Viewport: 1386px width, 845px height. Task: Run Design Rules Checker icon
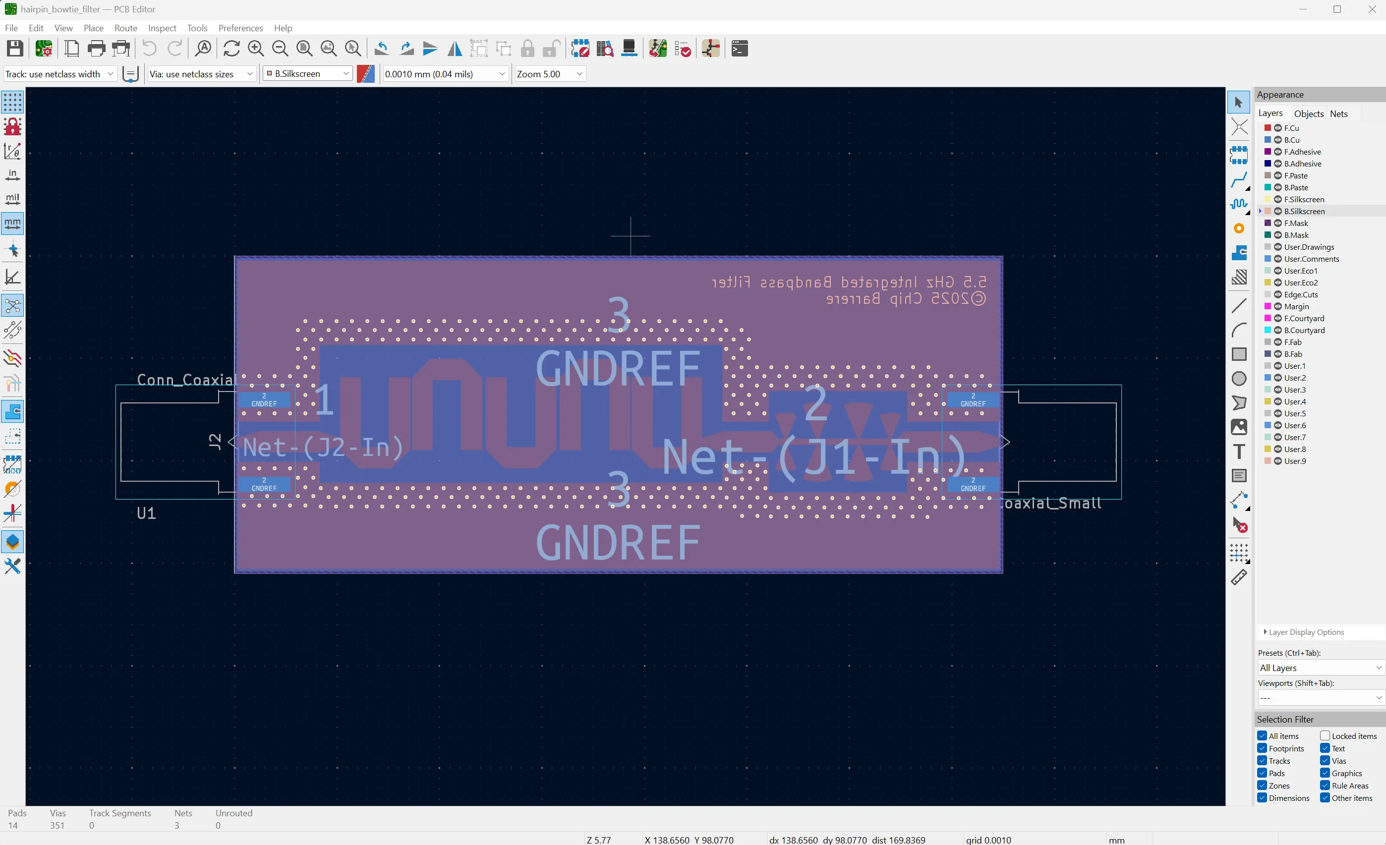682,49
